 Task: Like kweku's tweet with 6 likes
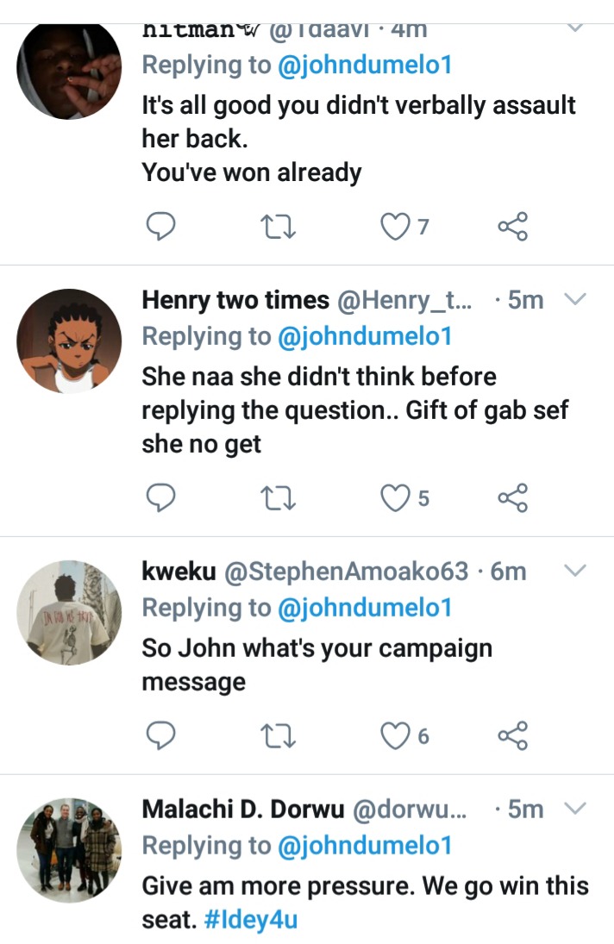tap(394, 735)
